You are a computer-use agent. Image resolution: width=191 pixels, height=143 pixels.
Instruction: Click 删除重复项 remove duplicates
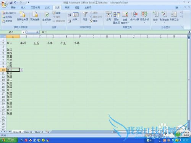point(117,18)
